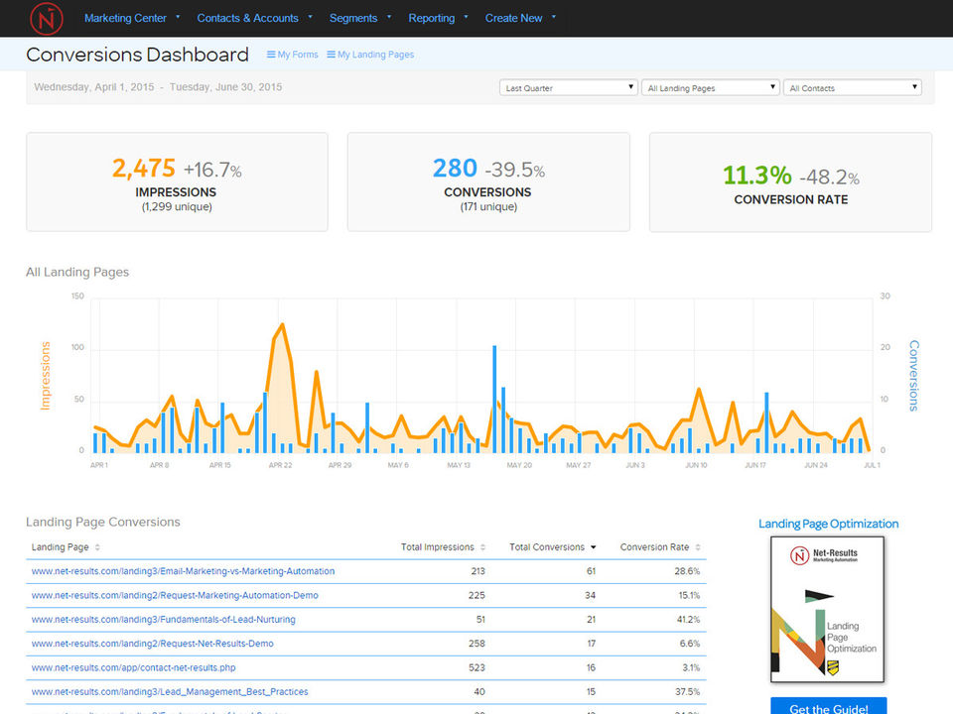Click the 258 total impressions cell
The image size is (953, 714).
coord(476,644)
